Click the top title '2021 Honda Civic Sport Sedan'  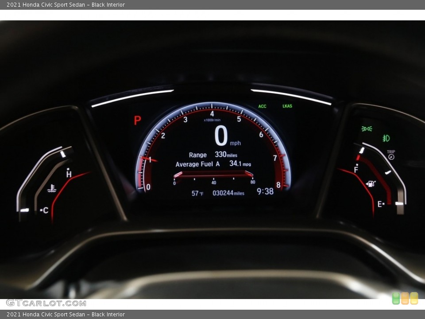46,4
